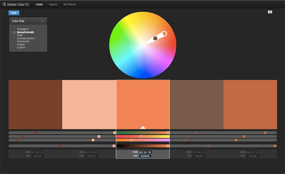Viewport: 285px width, 174px height.
Task: Choose the Complementary color rule
Action: [26, 38]
